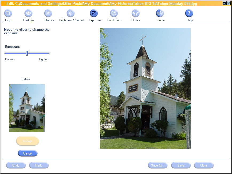Select the Crop tool icon
This screenshot has height=174, width=232.
tap(8, 13)
